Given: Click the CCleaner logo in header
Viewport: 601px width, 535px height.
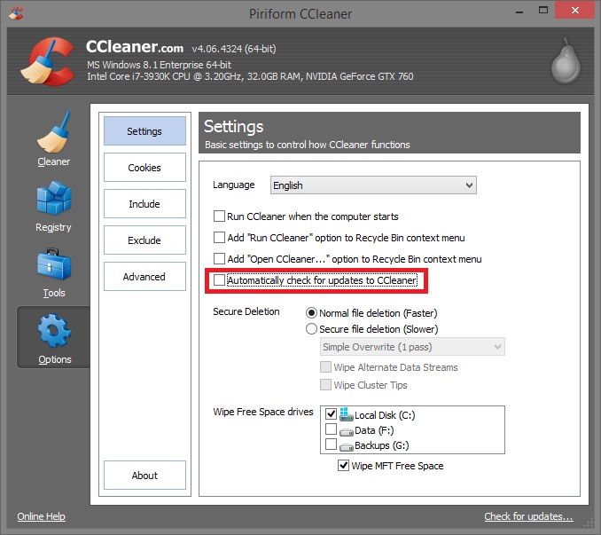Looking at the screenshot, I should pyautogui.click(x=48, y=61).
